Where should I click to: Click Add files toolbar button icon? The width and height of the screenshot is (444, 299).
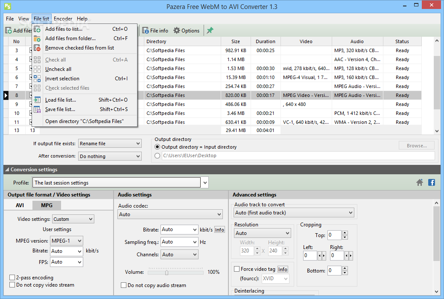pos(9,31)
